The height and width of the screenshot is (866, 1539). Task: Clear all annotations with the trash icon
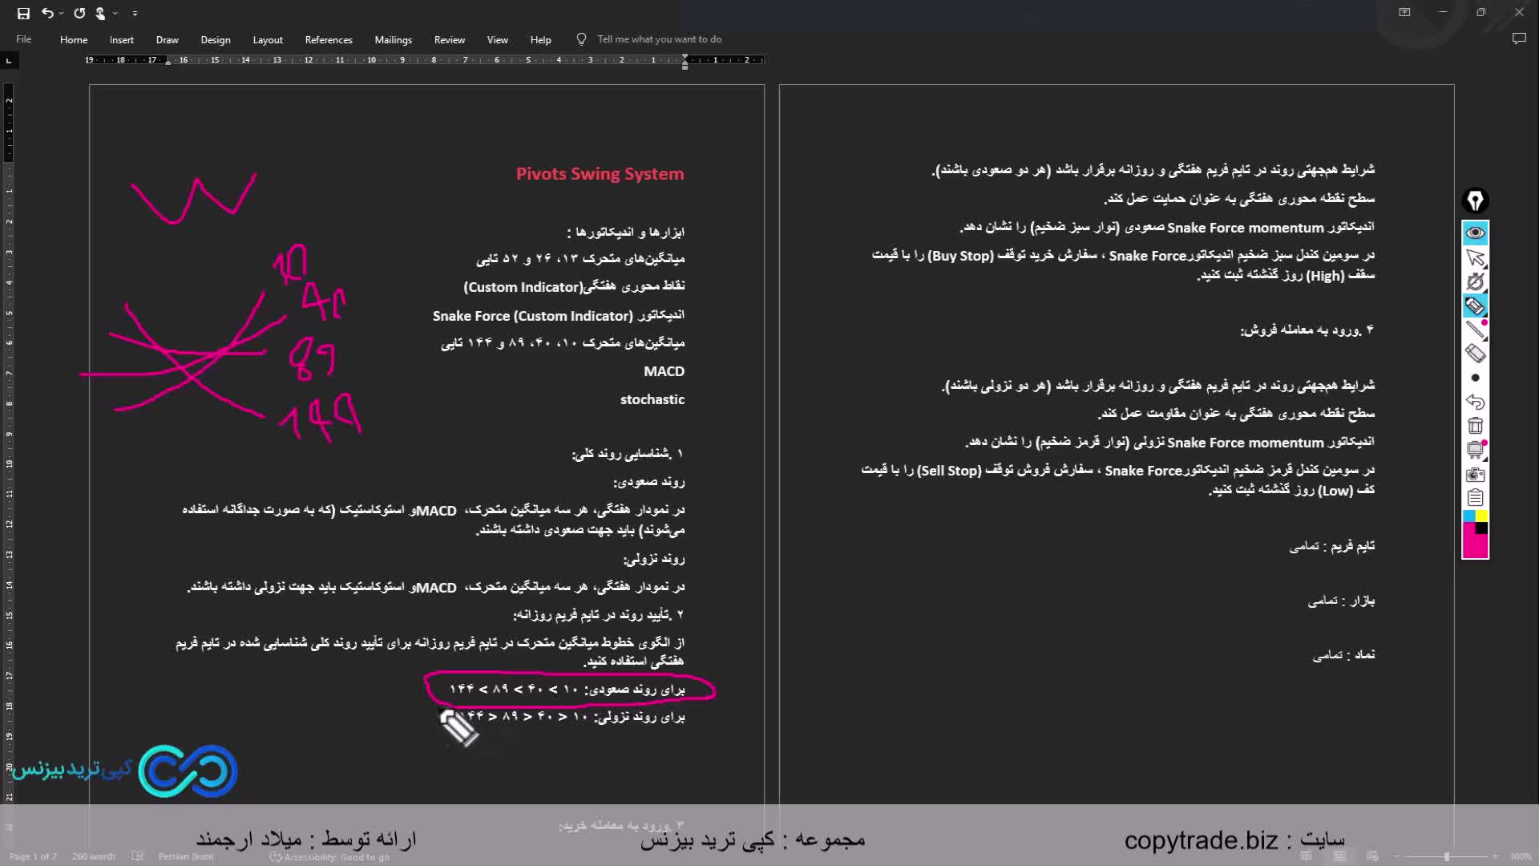1476,424
